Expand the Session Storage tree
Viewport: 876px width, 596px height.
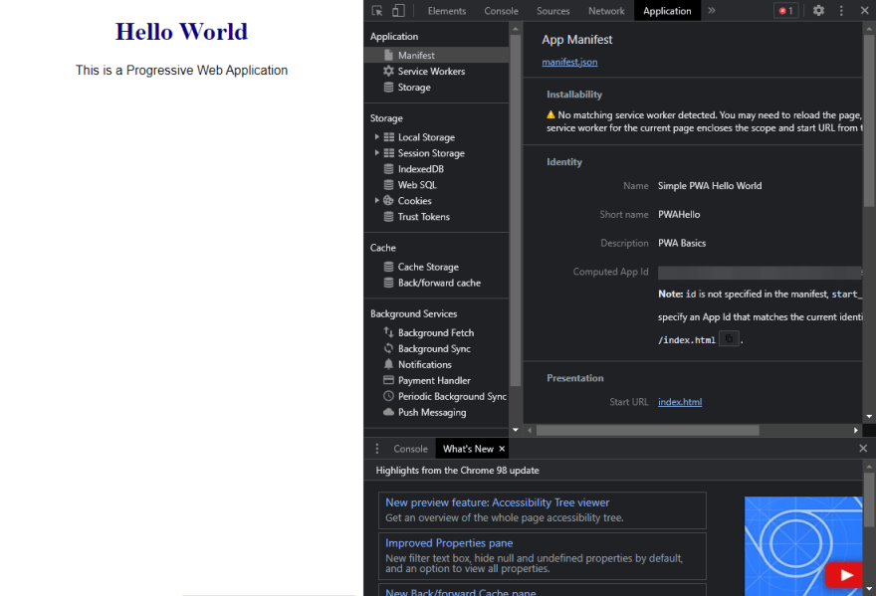376,152
